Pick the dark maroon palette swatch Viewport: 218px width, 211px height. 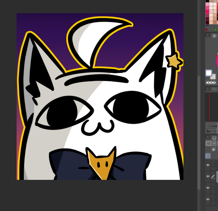[x=207, y=19]
